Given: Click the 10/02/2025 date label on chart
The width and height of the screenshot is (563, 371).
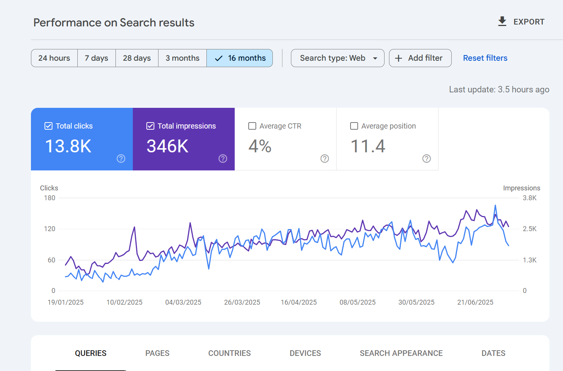Looking at the screenshot, I should [125, 302].
